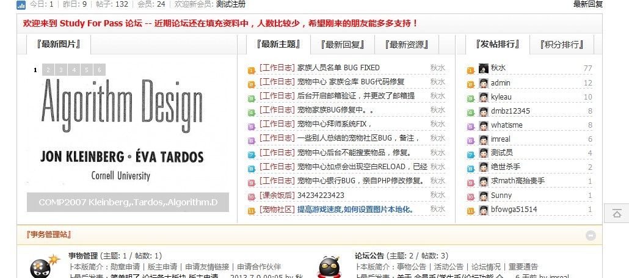Open topic 一些别人总结的宠物社区BUG，备注，

pos(358,138)
